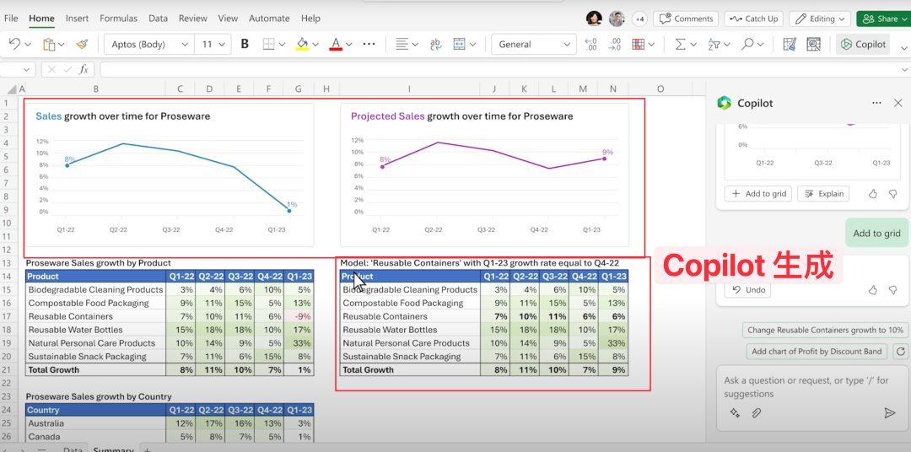This screenshot has width=911, height=452.
Task: Switch to the Data sheet tab
Action: coord(73,449)
